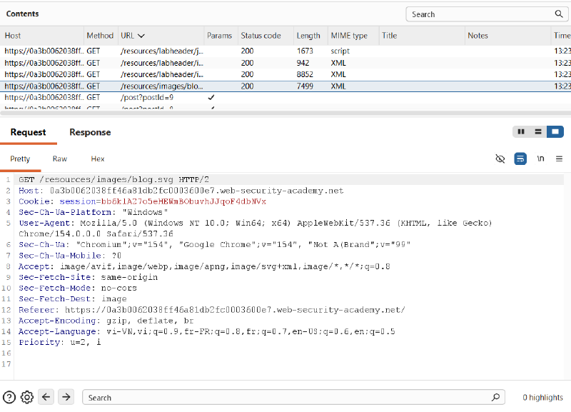
Task: Go to next match with forward arrow
Action: click(x=66, y=397)
